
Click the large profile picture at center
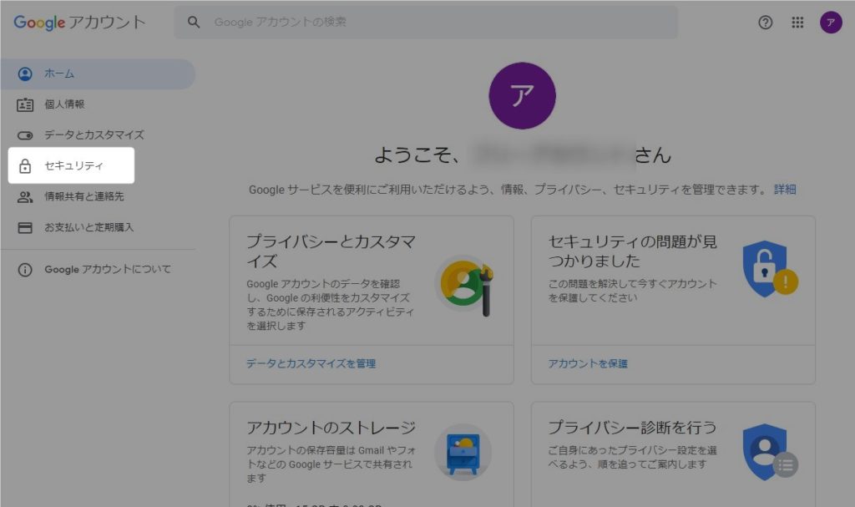pos(522,95)
